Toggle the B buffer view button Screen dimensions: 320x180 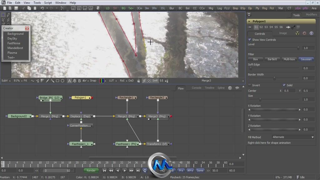pyautogui.click(x=80, y=81)
